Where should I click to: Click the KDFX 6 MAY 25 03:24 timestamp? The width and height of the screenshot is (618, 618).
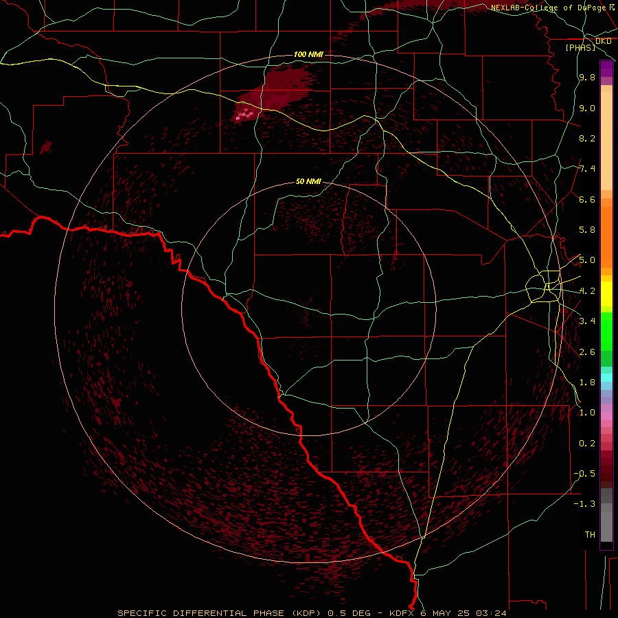tap(448, 613)
